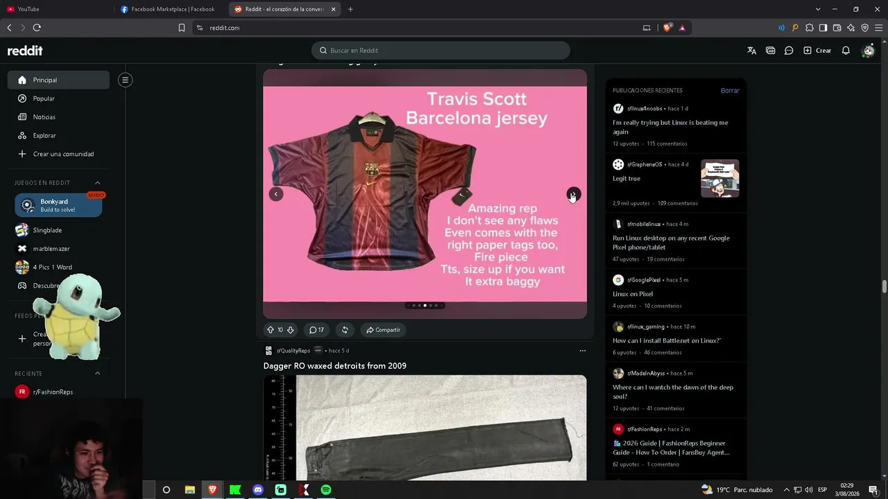This screenshot has width=888, height=499.
Task: Click the Reddit logo
Action: 25,51
